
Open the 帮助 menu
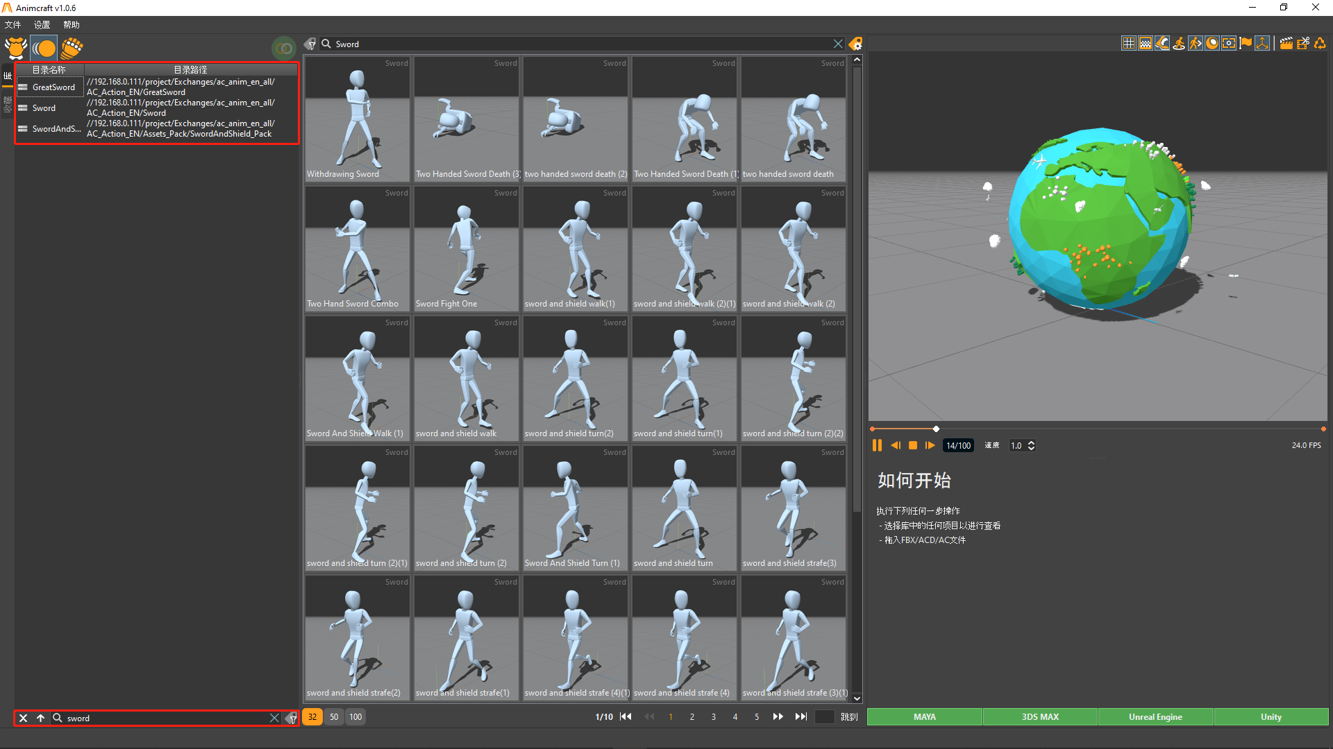[72, 24]
